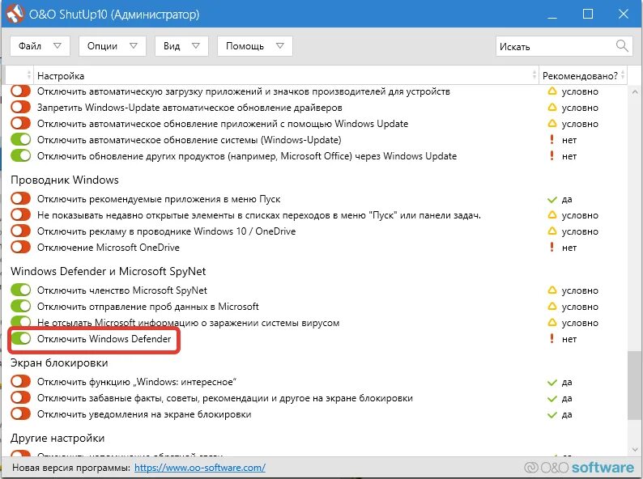Open the Вид dropdown menu

(x=181, y=46)
